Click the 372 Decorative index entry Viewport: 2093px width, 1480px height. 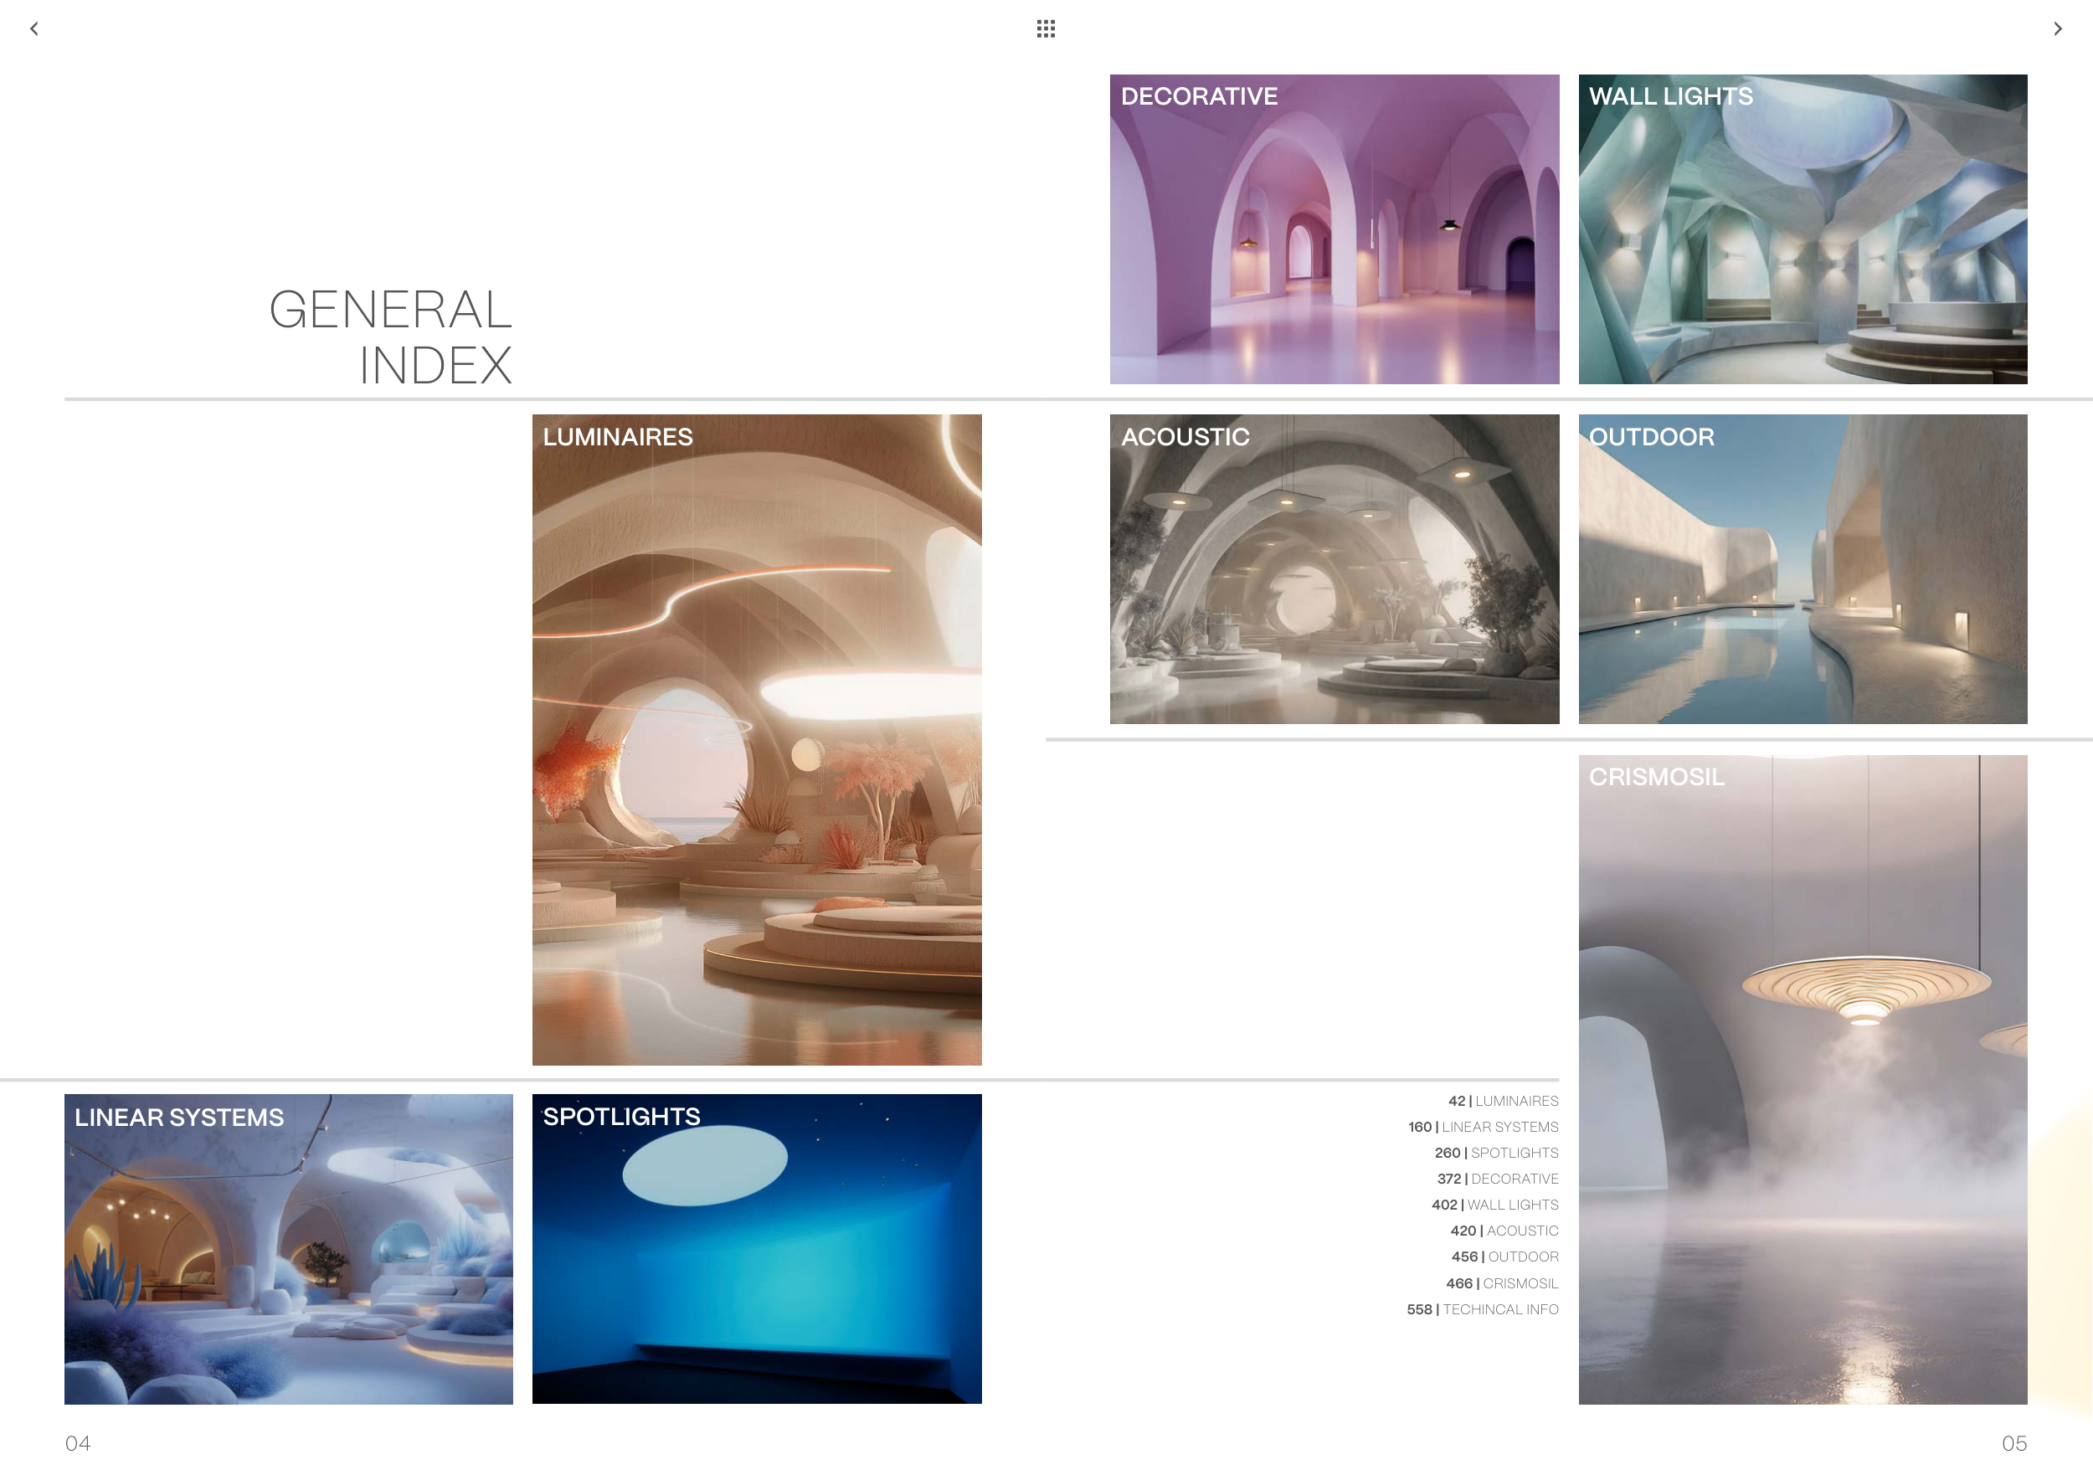(x=1497, y=1179)
